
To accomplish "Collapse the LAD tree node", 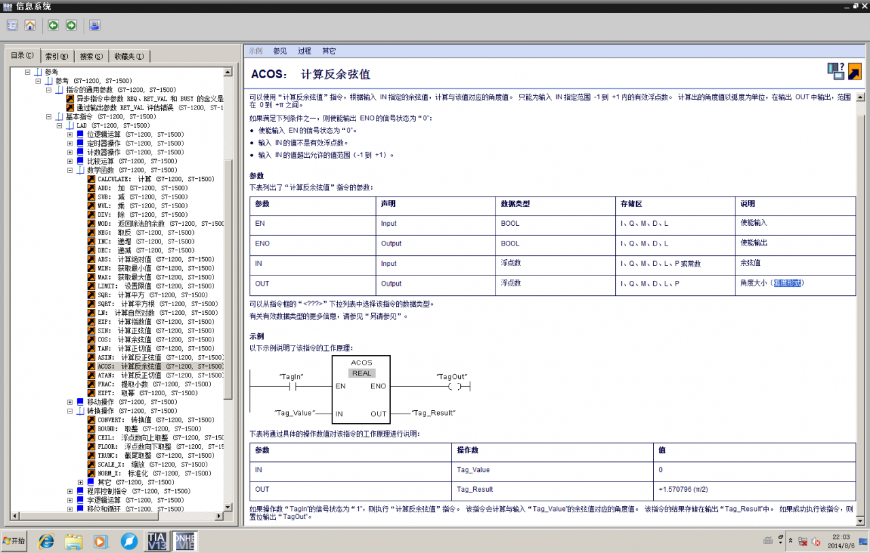I will point(59,125).
